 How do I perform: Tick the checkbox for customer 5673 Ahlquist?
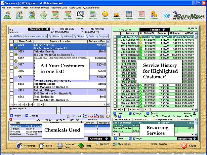11,51
